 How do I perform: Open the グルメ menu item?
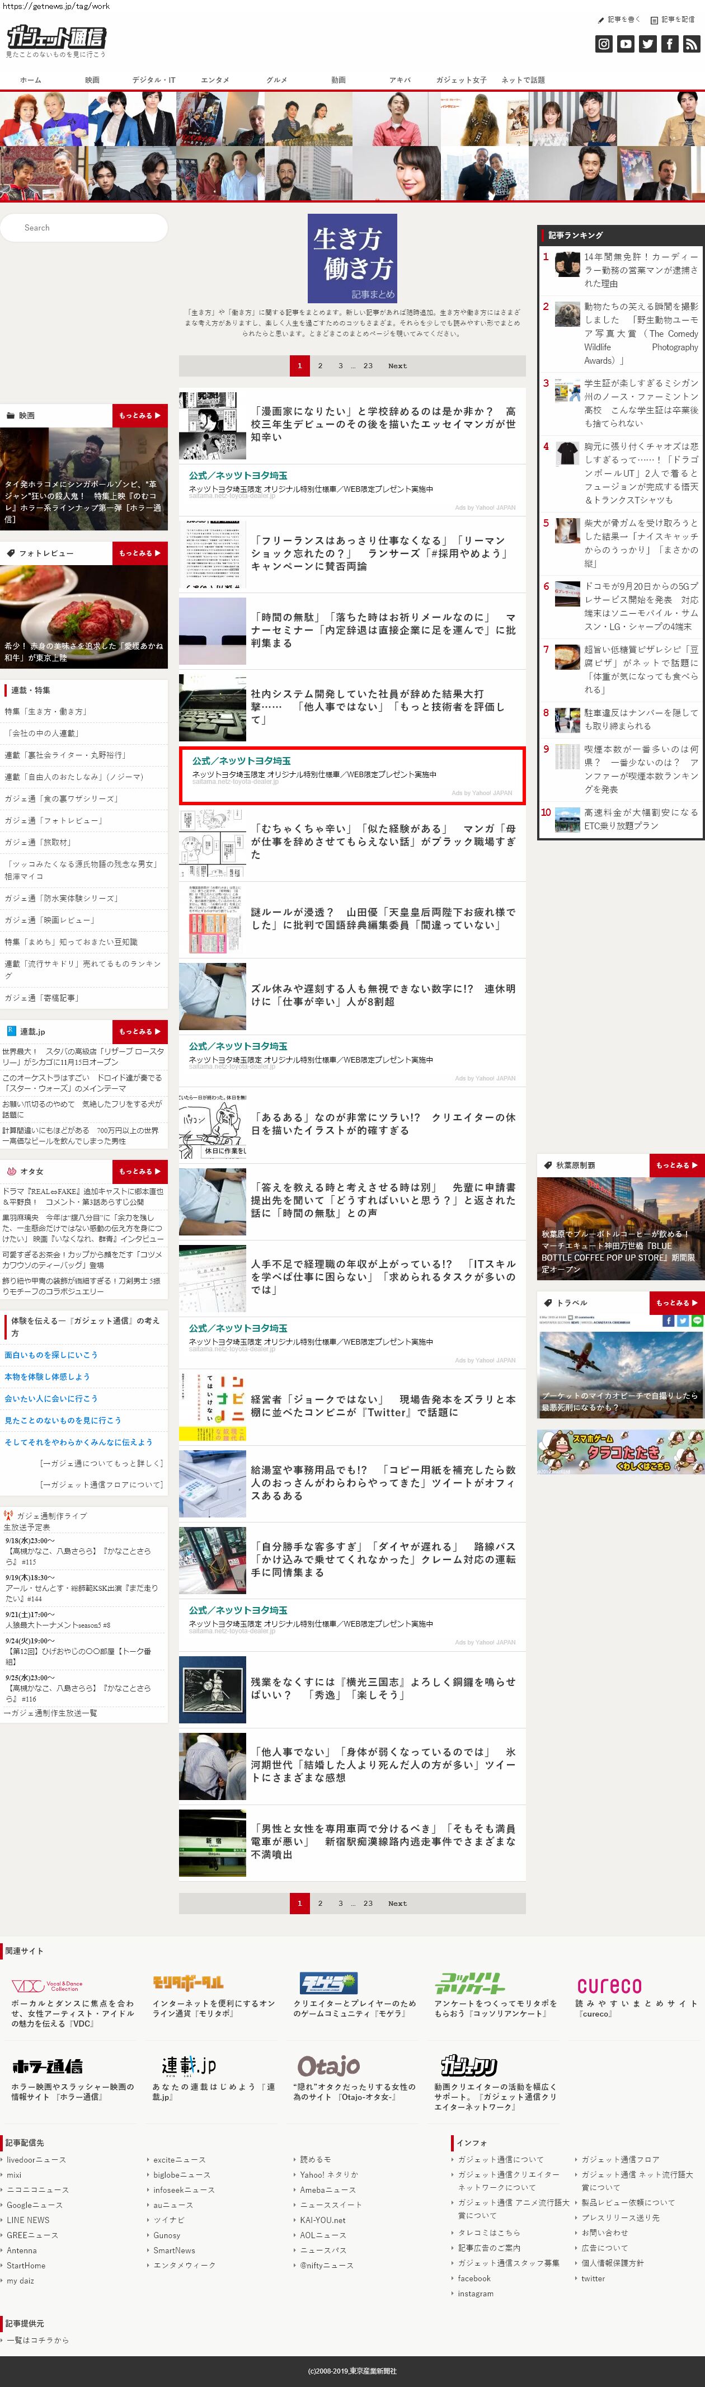277,79
